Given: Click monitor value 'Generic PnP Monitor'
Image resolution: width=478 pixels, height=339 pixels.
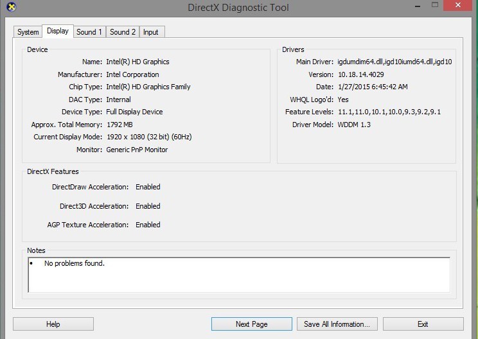Looking at the screenshot, I should (x=137, y=150).
